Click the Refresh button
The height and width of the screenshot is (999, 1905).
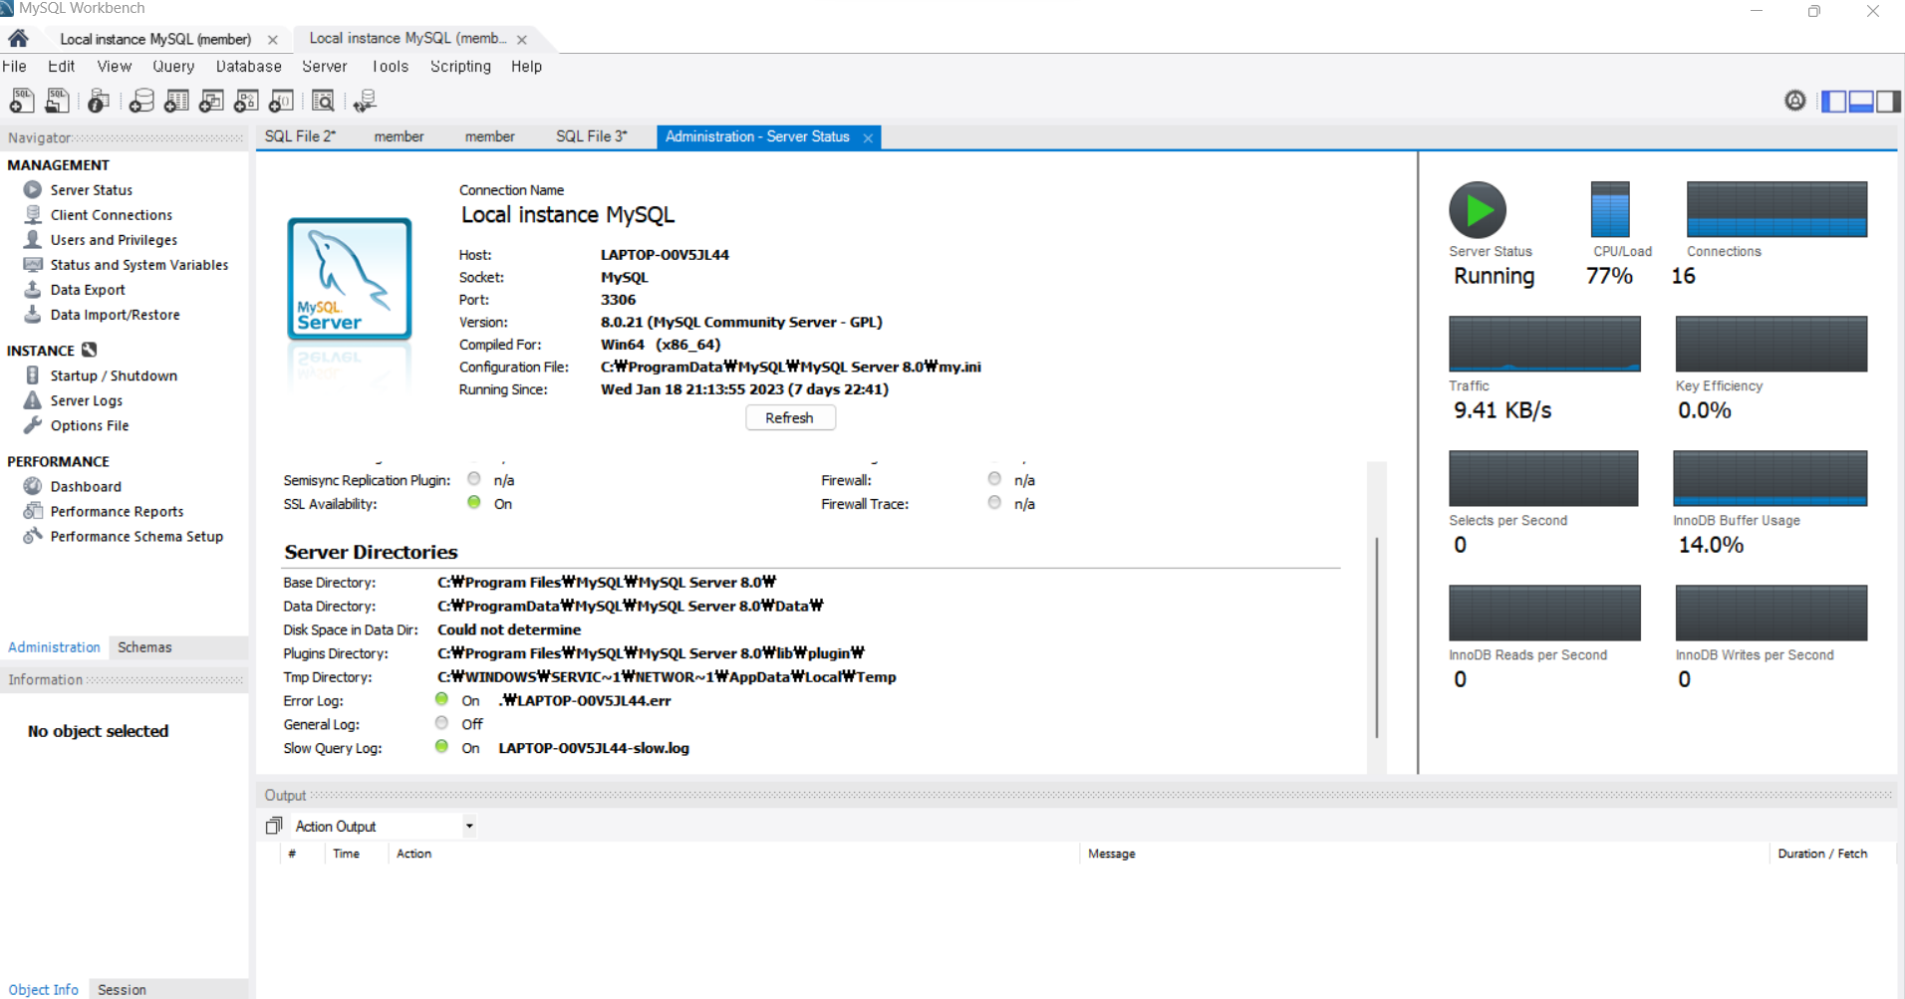(790, 418)
